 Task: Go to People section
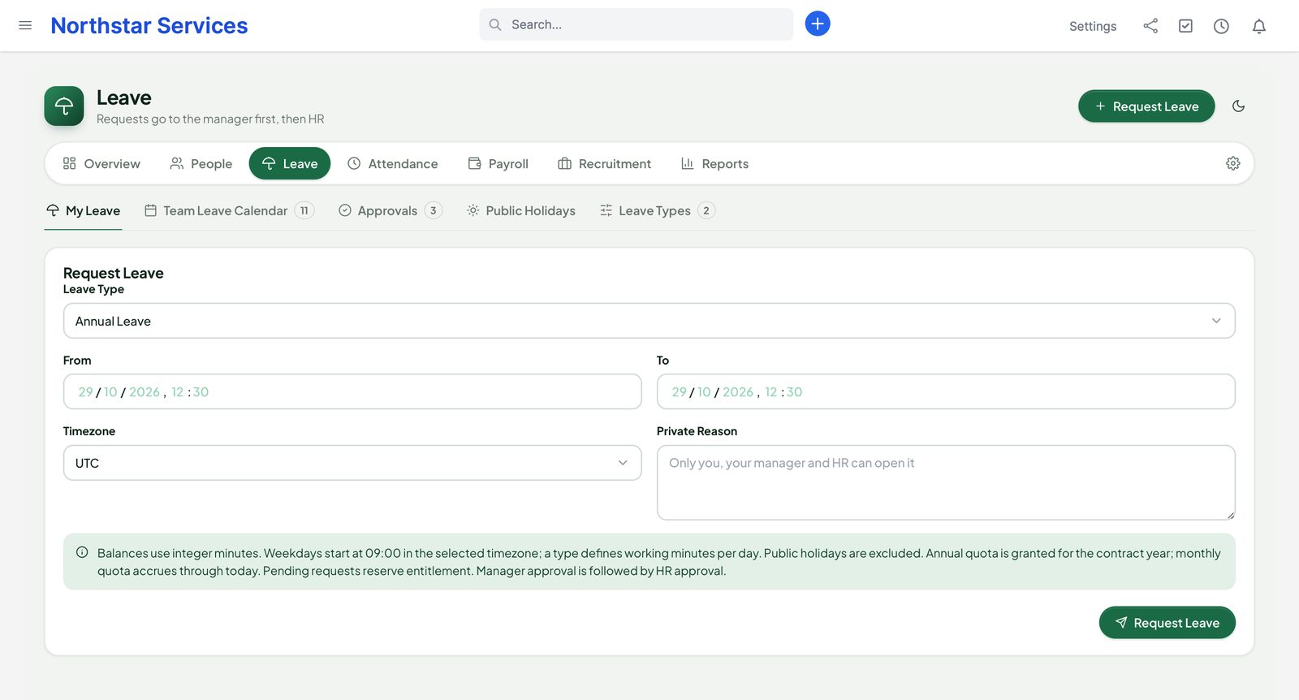[x=201, y=163]
